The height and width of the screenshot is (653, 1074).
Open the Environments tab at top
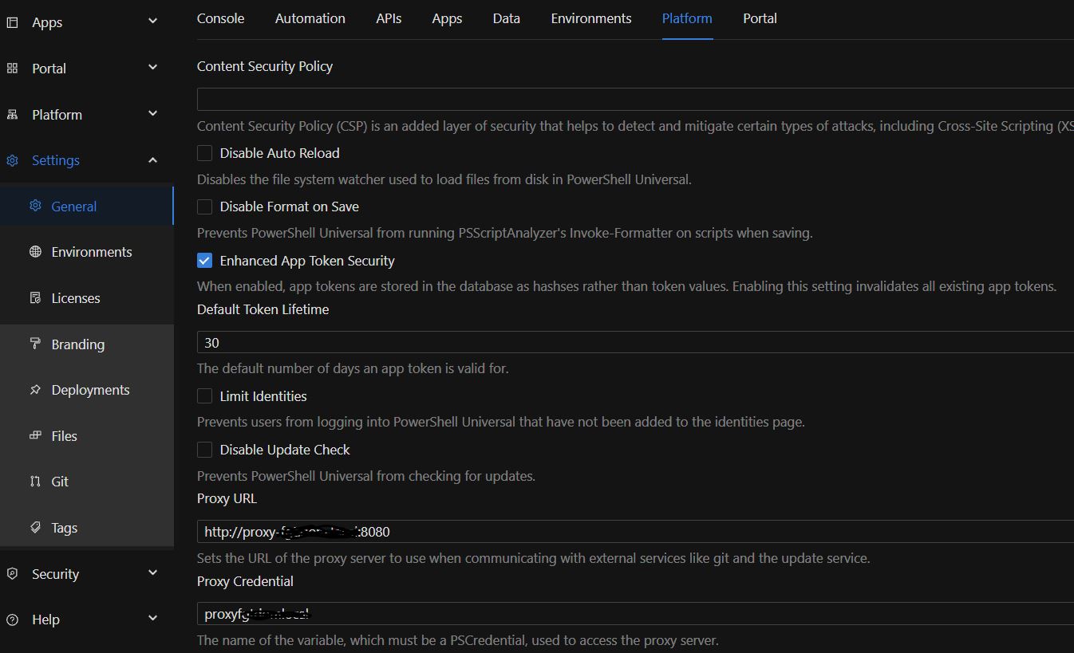tap(590, 18)
